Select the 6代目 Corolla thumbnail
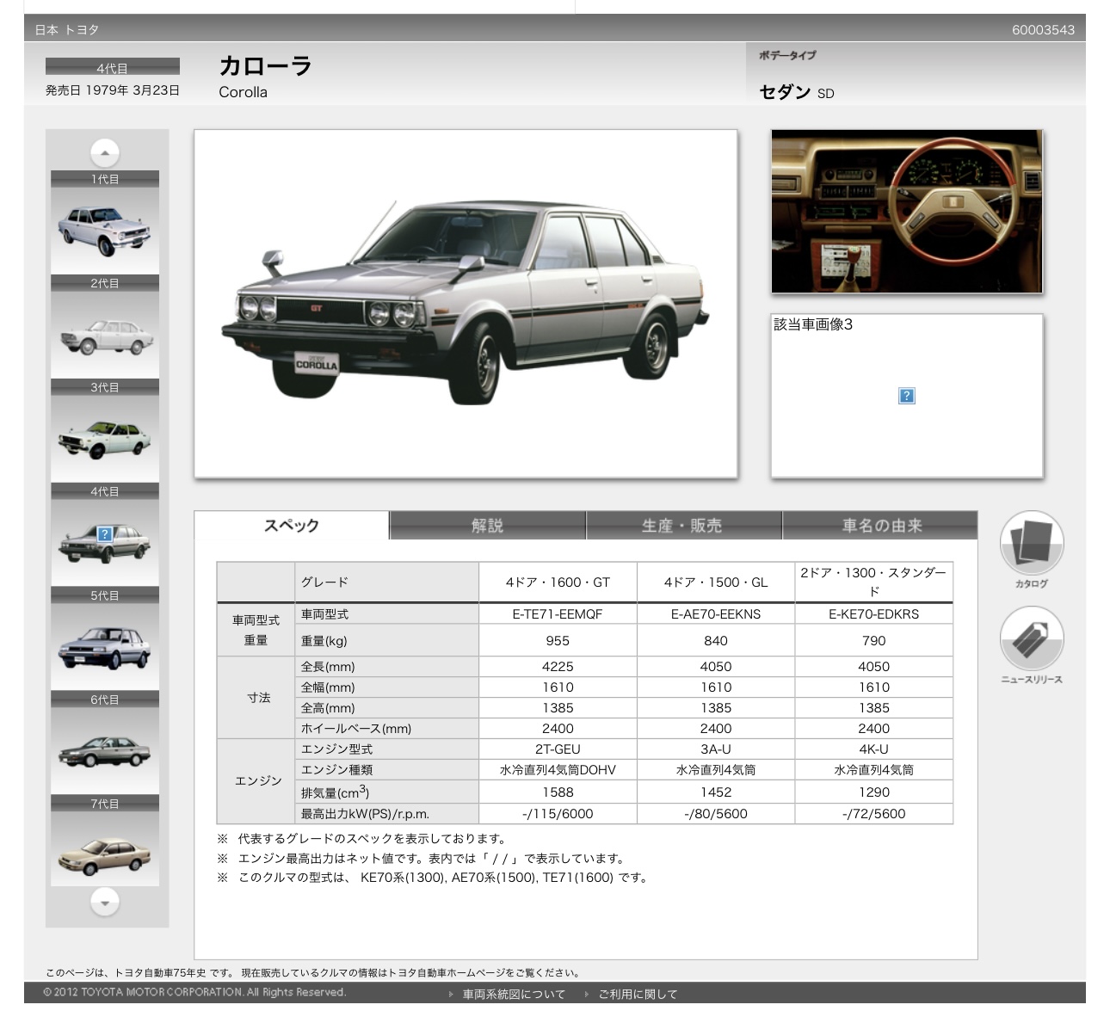This screenshot has width=1110, height=1017. coord(104,750)
